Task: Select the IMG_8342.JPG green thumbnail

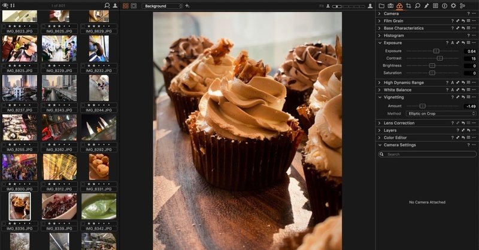Action: [x=99, y=206]
